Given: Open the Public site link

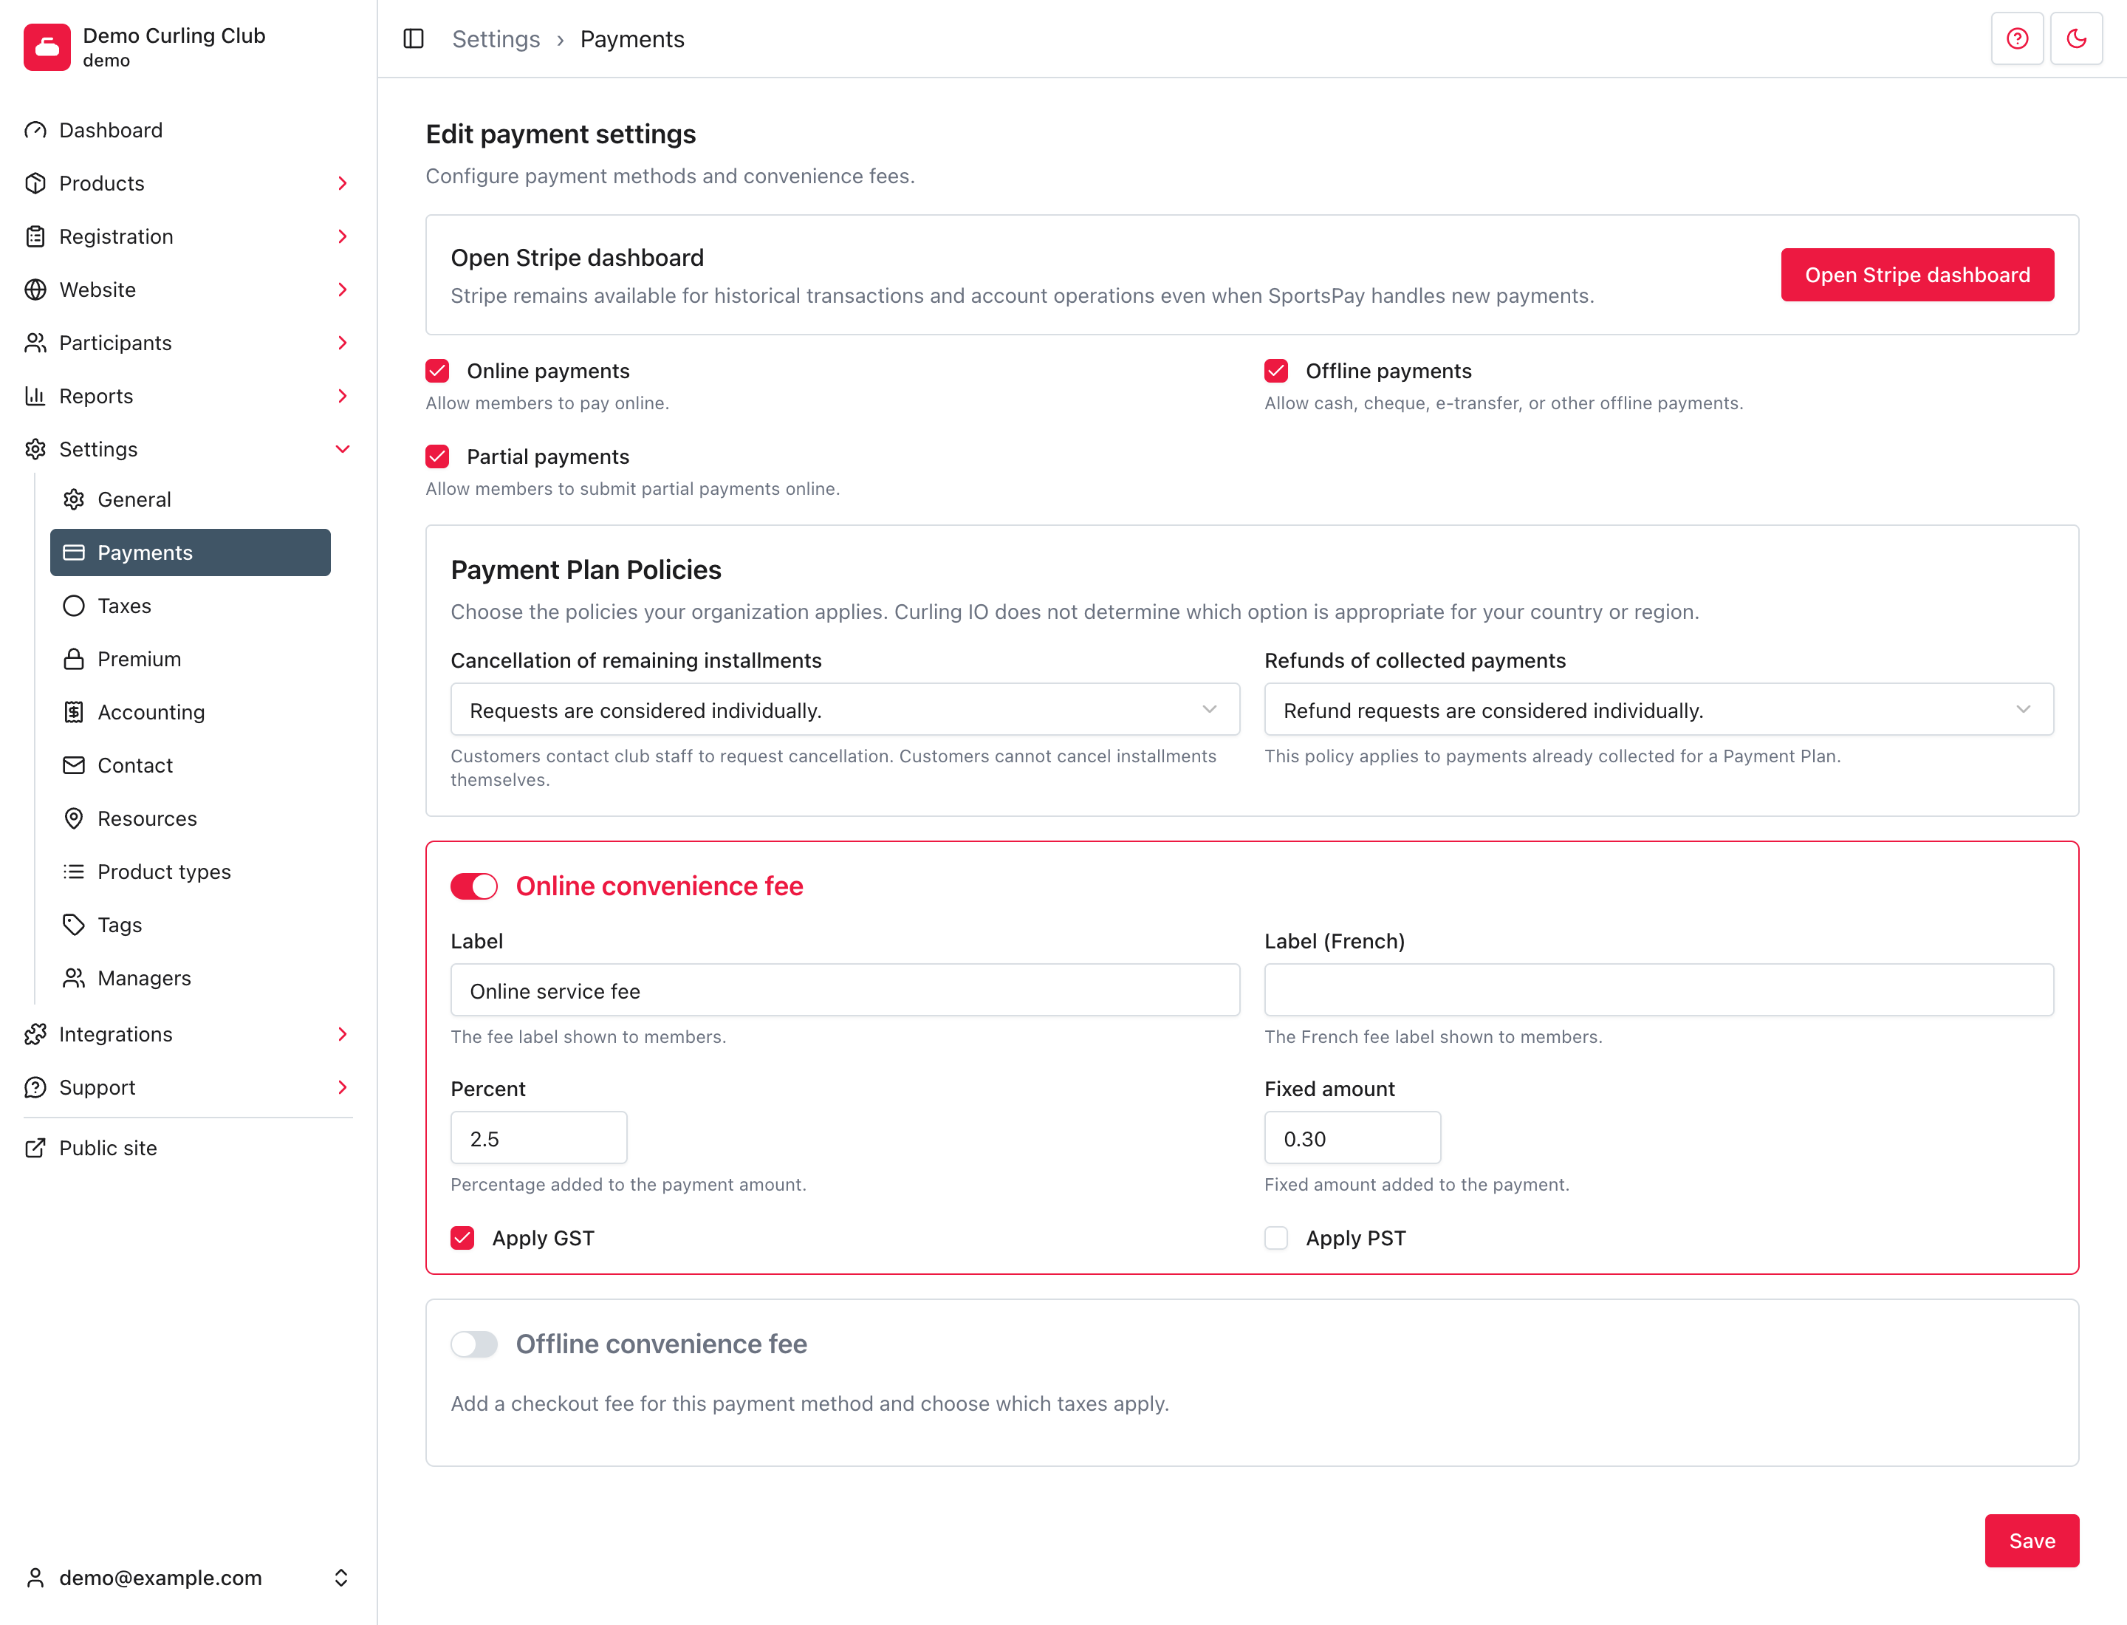Looking at the screenshot, I should click(188, 1148).
